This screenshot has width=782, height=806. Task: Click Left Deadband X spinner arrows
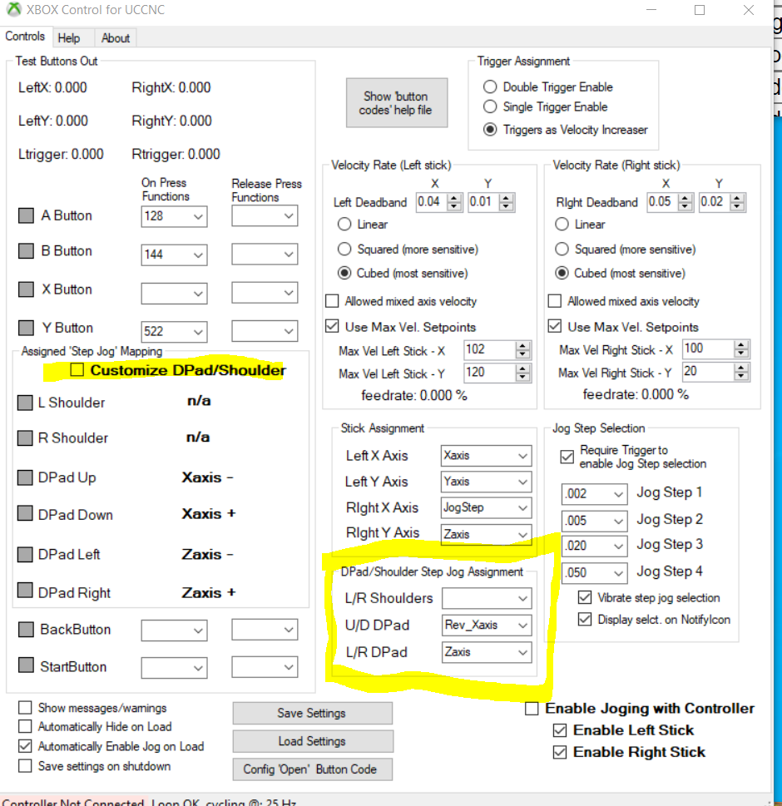click(453, 202)
